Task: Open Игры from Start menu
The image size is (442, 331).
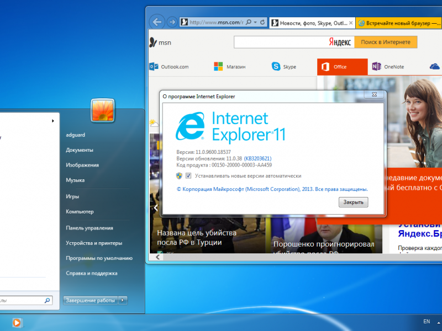Action: pyautogui.click(x=72, y=196)
